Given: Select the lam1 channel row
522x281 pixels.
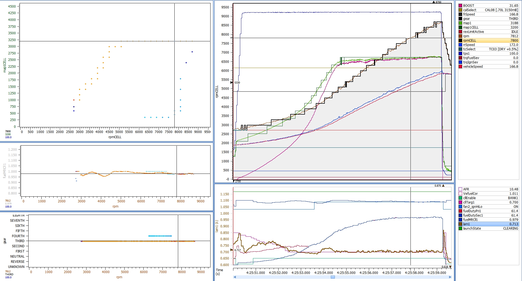Looking at the screenshot, I should click(x=489, y=224).
